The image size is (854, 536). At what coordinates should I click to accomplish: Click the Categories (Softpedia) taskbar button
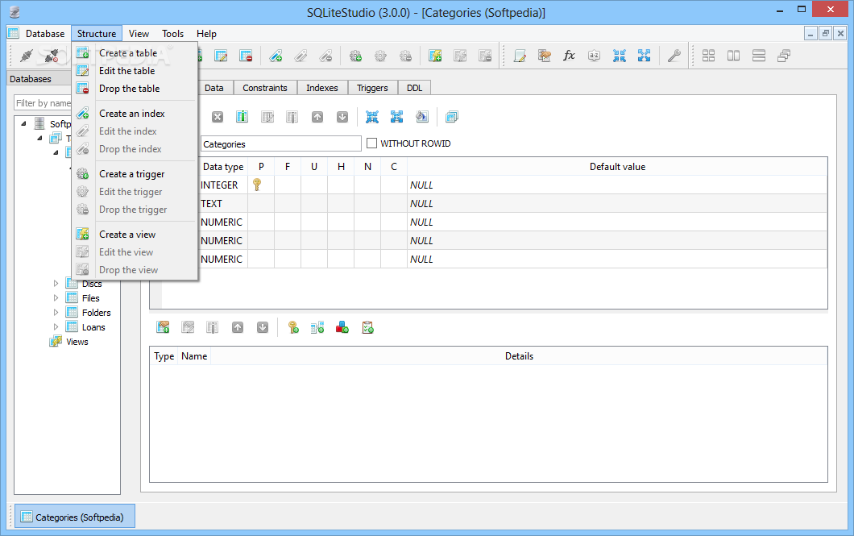click(x=75, y=517)
